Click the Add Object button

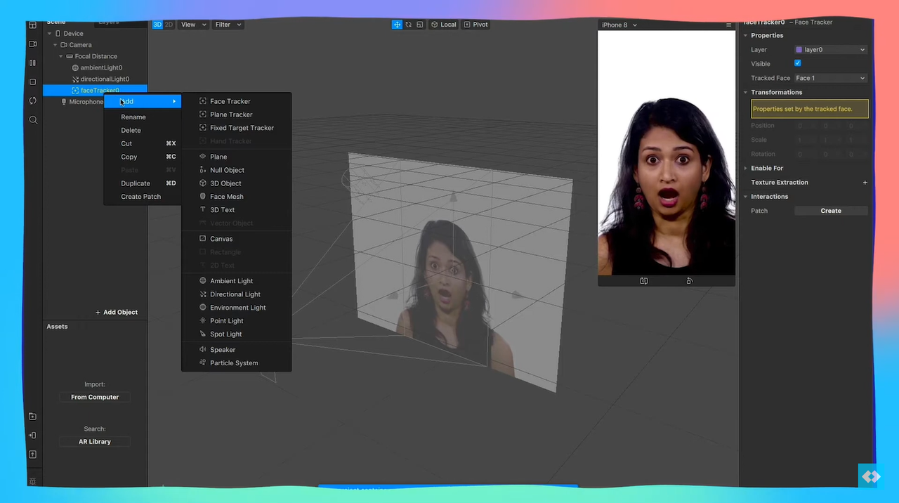pos(117,313)
